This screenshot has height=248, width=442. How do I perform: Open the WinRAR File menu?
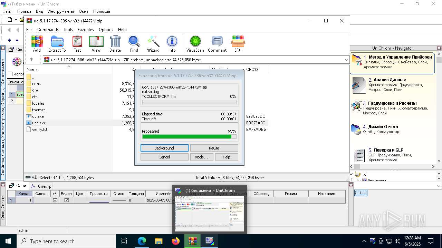point(29,30)
